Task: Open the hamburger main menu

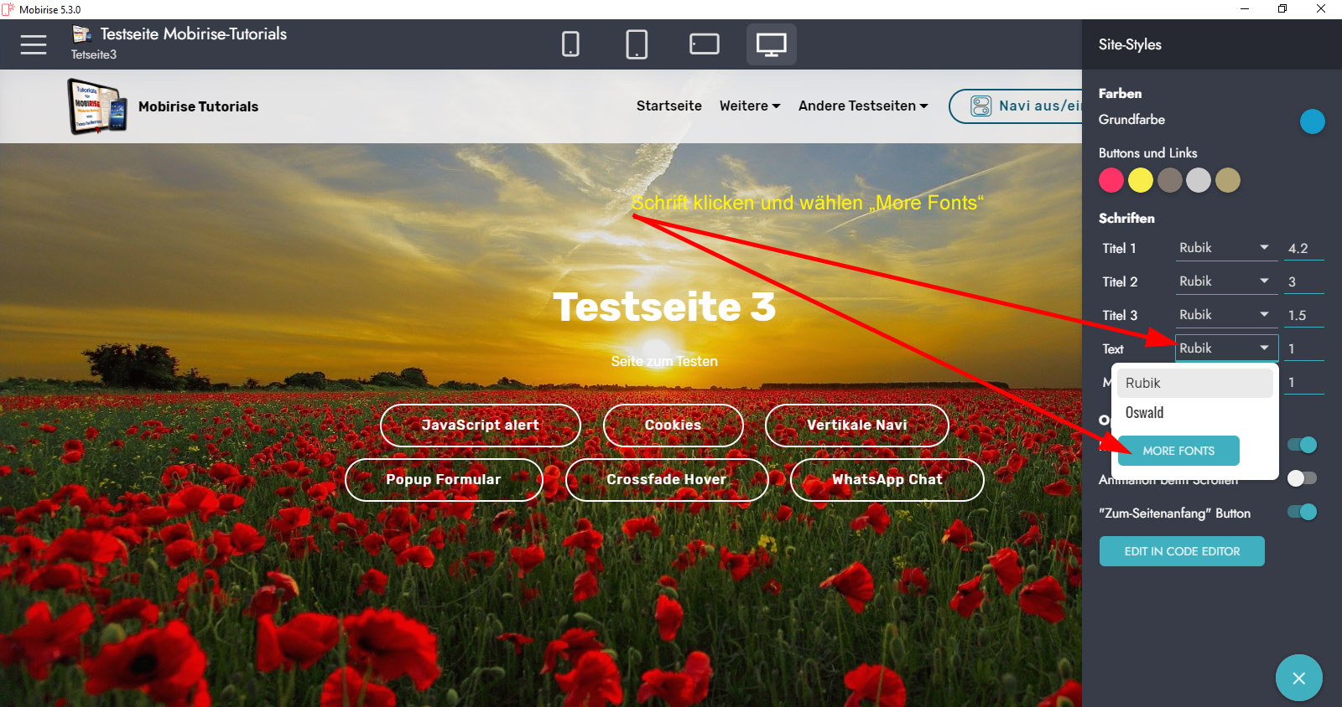Action: (34, 44)
